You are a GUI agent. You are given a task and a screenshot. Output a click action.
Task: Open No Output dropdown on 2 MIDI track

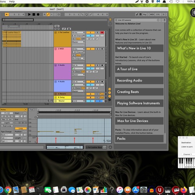pos(78,58)
